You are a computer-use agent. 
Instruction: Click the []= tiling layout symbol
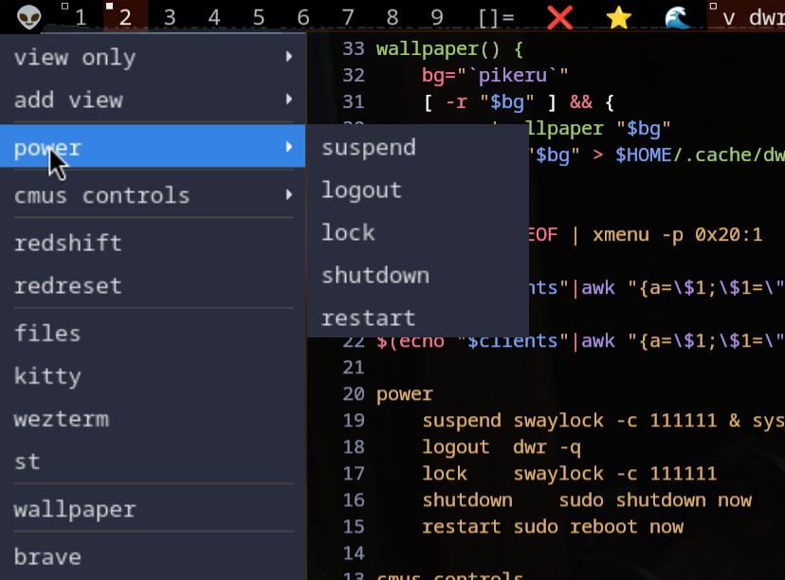click(496, 18)
